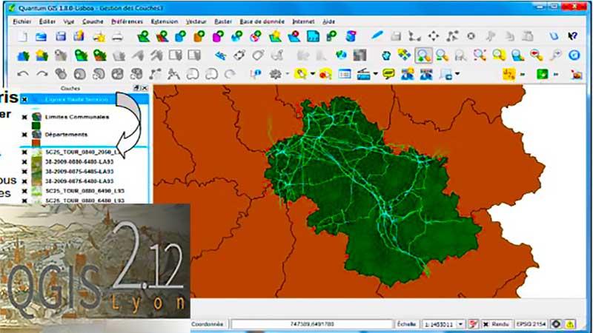The height and width of the screenshot is (333, 593).
Task: Toggle editing with the blue pencil icon
Action: coord(377,36)
